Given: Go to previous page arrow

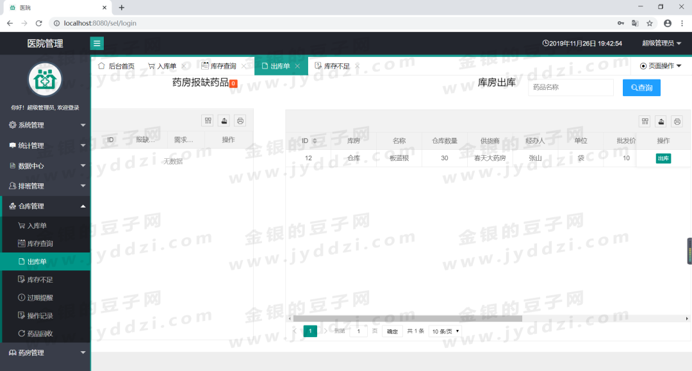Looking at the screenshot, I should coord(294,331).
